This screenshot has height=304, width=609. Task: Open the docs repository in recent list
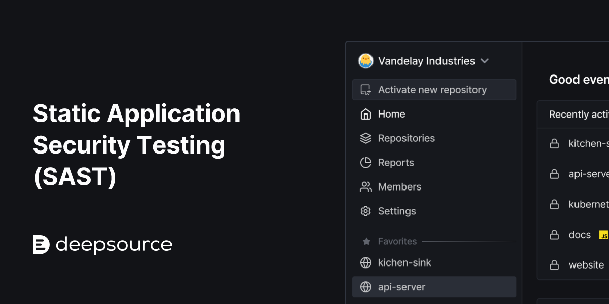[580, 235]
